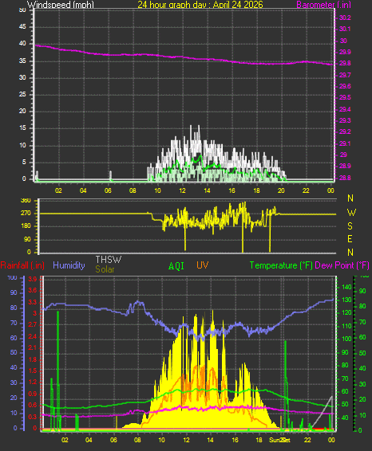372x451 pixels.
Task: Click the '24 hour graph day : April 24 2026' title
Action: tap(200, 4)
